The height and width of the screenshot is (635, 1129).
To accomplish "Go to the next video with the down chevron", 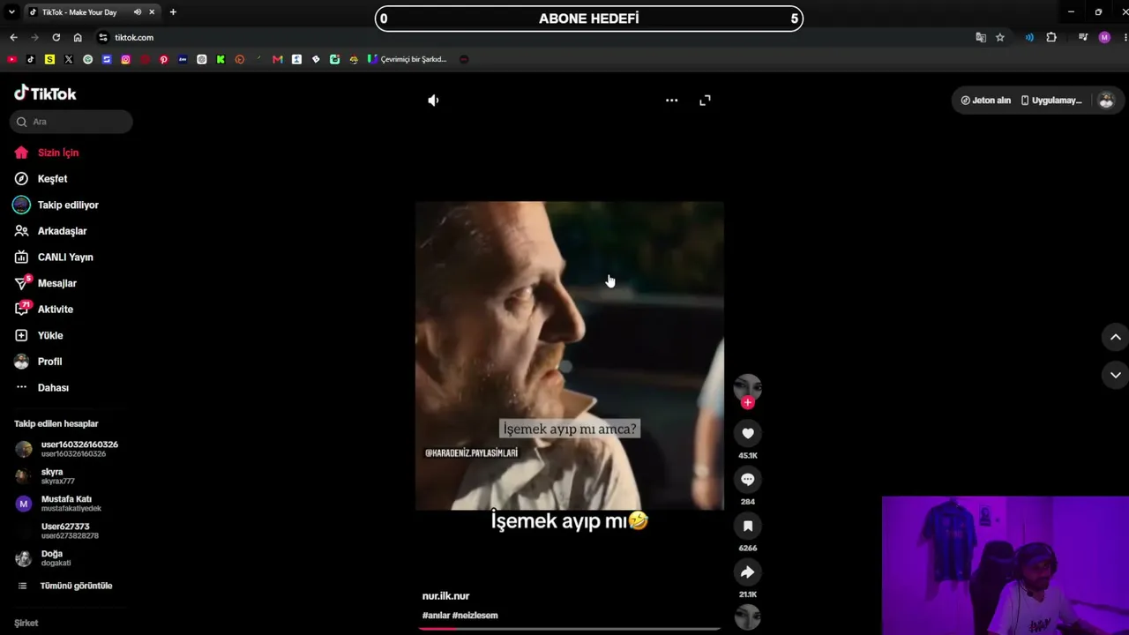I will (x=1115, y=375).
